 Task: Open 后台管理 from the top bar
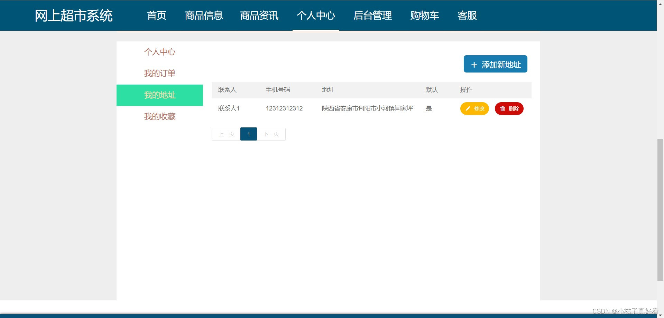(x=372, y=16)
